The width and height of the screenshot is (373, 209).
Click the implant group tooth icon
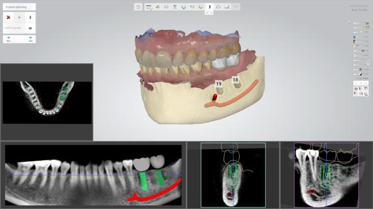(x=30, y=28)
